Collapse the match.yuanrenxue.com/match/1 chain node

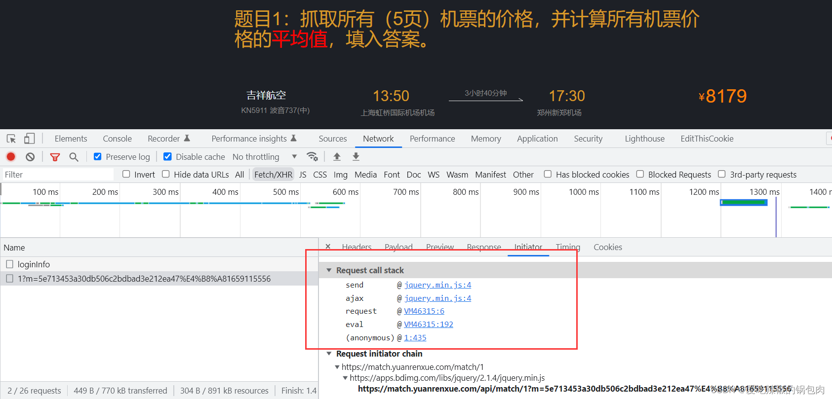(337, 367)
